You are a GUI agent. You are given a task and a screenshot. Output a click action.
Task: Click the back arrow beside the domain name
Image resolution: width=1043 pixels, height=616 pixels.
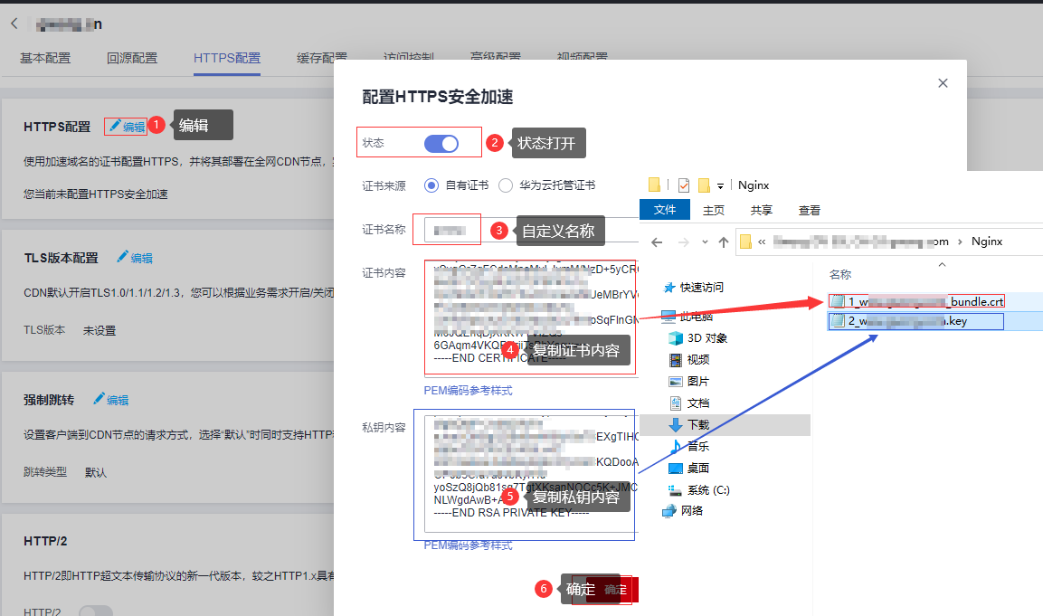[14, 24]
